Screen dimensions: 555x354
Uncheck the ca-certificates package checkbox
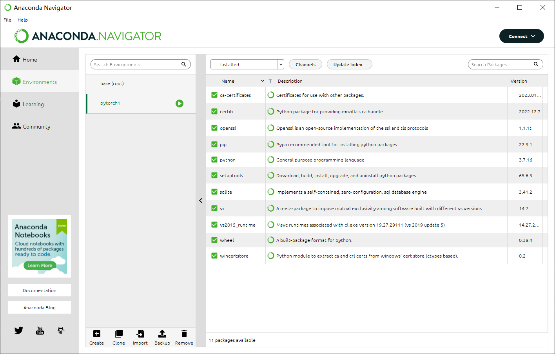[x=214, y=95]
